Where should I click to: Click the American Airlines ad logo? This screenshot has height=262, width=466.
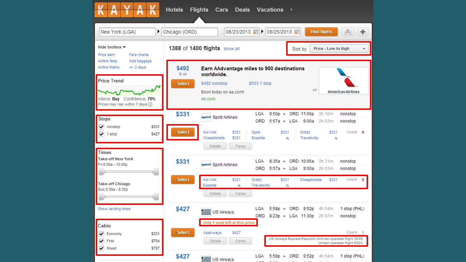point(343,80)
